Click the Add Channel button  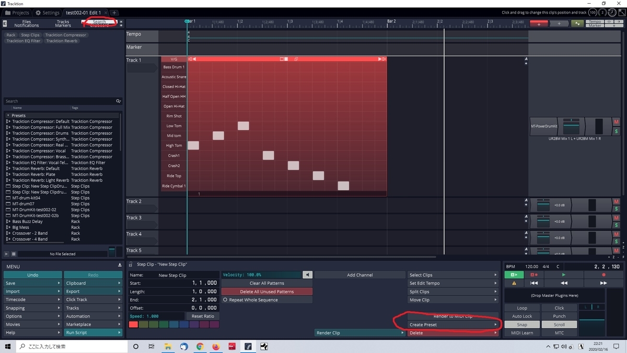pyautogui.click(x=360, y=275)
